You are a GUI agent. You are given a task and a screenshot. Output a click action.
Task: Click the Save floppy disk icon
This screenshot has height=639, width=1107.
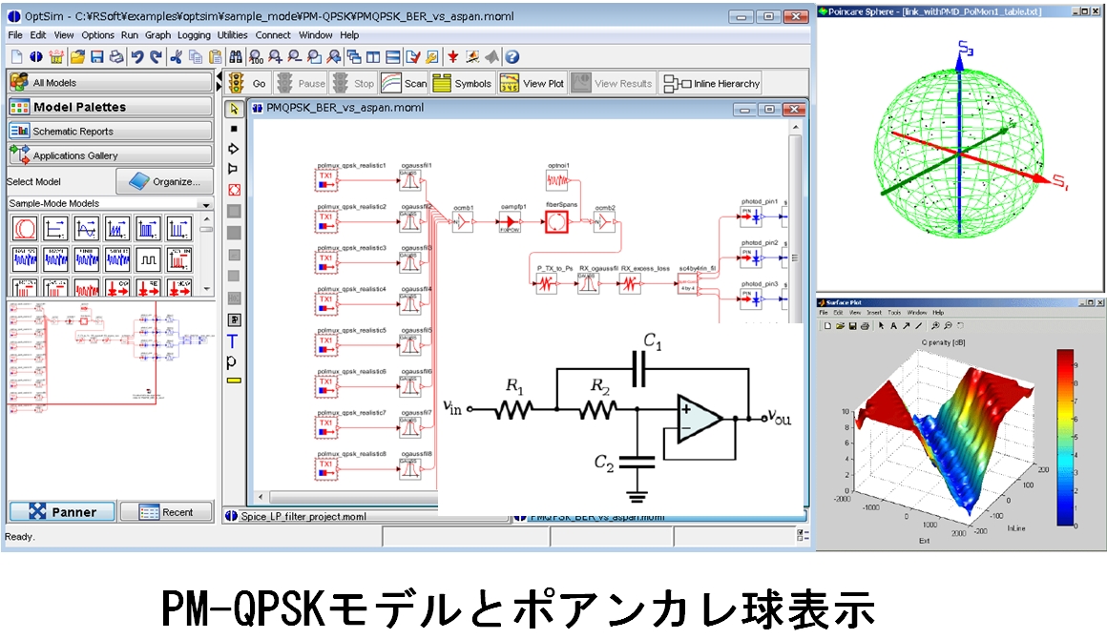tap(97, 57)
